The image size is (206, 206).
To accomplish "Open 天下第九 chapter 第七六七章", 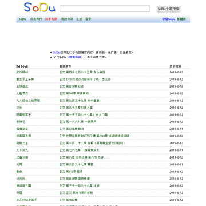I will (79, 150).
